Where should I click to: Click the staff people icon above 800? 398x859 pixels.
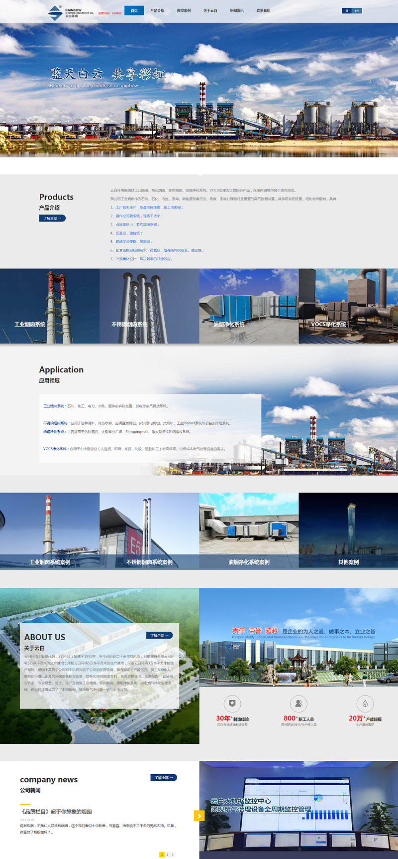[x=298, y=703]
